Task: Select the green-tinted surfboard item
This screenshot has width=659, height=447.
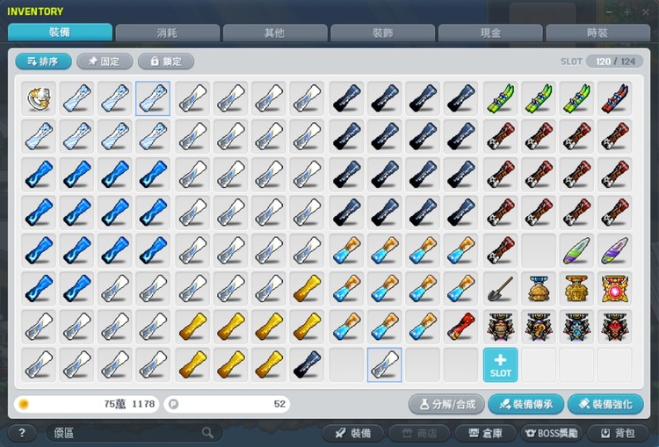Action: click(x=576, y=251)
